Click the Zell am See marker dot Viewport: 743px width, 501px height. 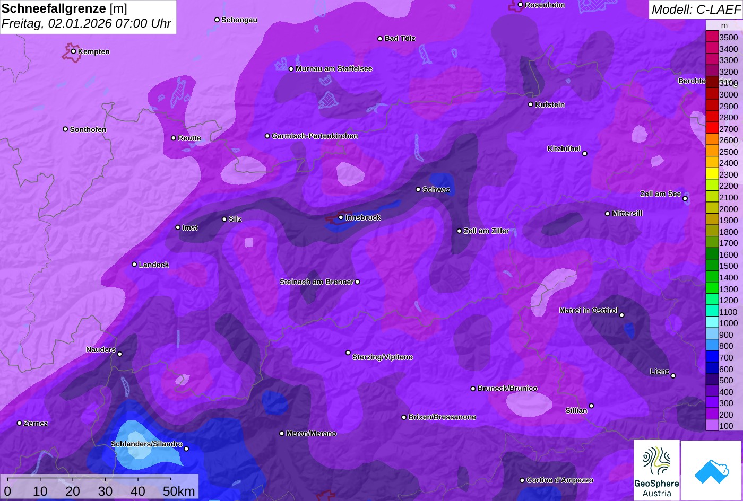[685, 199]
